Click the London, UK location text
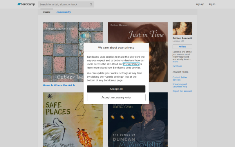 (178, 41)
